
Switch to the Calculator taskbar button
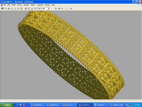point(101,105)
